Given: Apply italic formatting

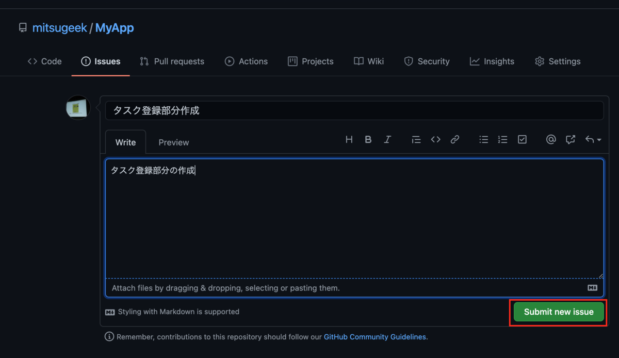Looking at the screenshot, I should 387,139.
